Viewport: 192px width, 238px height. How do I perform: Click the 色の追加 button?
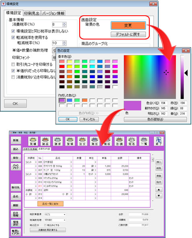[155, 119]
